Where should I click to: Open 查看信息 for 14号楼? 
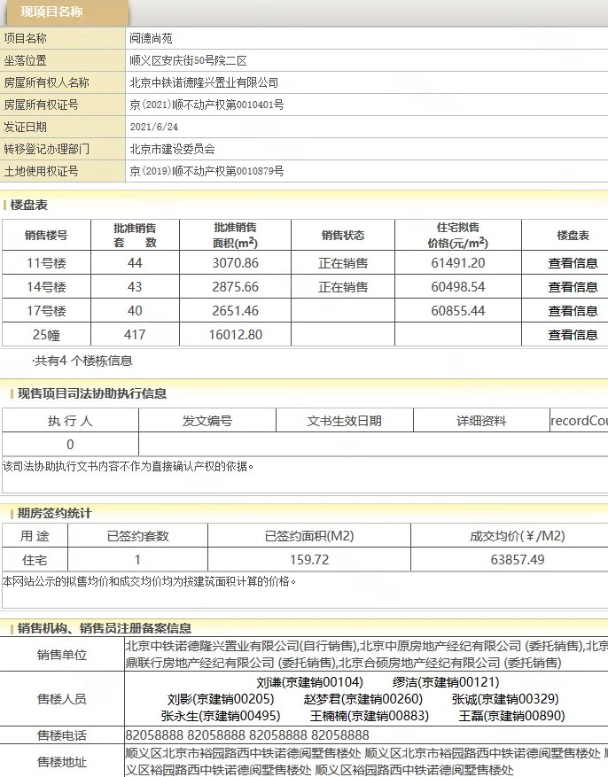pos(573,287)
